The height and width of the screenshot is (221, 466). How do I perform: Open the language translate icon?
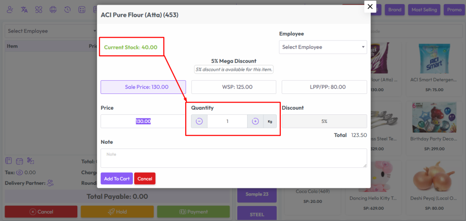click(25, 10)
